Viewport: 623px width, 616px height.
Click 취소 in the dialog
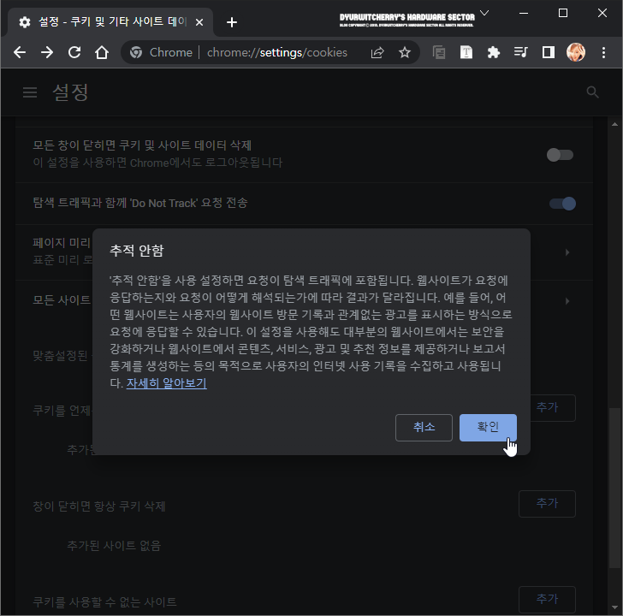click(424, 428)
